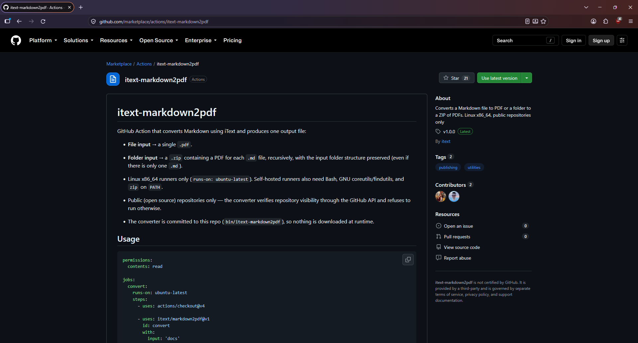The image size is (638, 343).
Task: Bookmark this page with the star icon
Action: click(543, 21)
